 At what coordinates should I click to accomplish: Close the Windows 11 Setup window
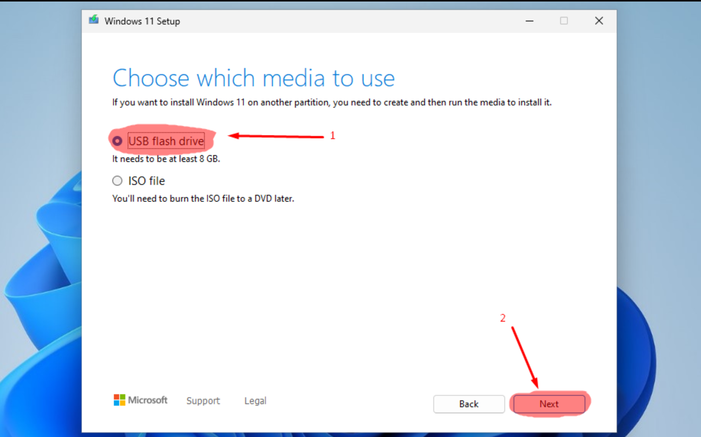point(599,21)
